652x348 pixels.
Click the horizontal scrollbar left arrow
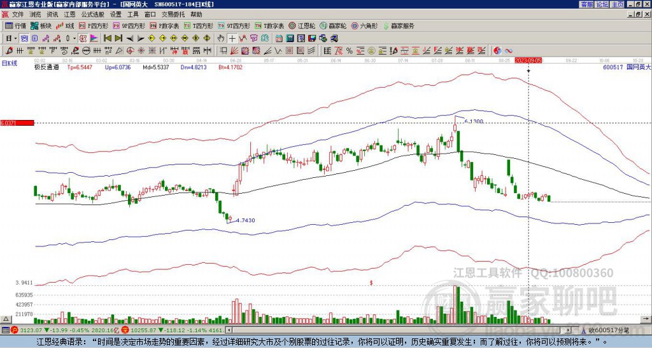point(229,330)
